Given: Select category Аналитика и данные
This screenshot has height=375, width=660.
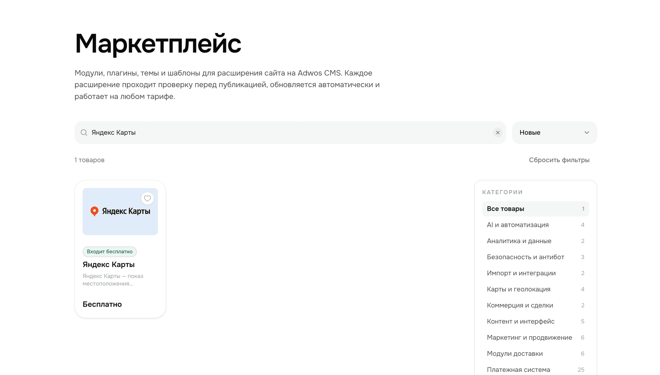Looking at the screenshot, I should (x=536, y=241).
